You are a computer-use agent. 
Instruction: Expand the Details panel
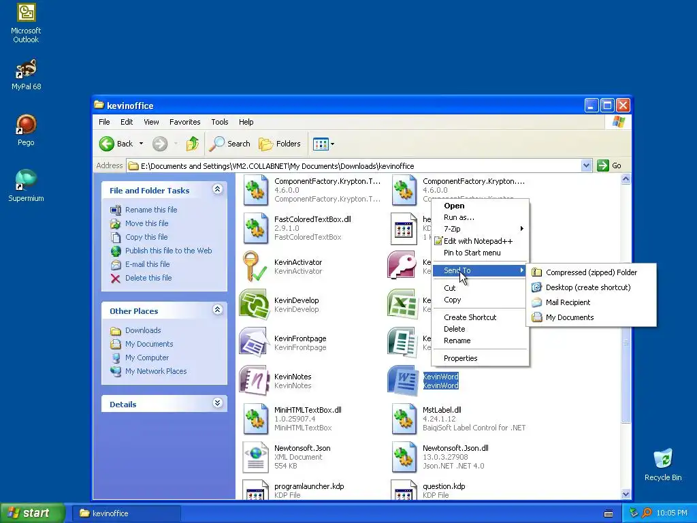pos(217,403)
